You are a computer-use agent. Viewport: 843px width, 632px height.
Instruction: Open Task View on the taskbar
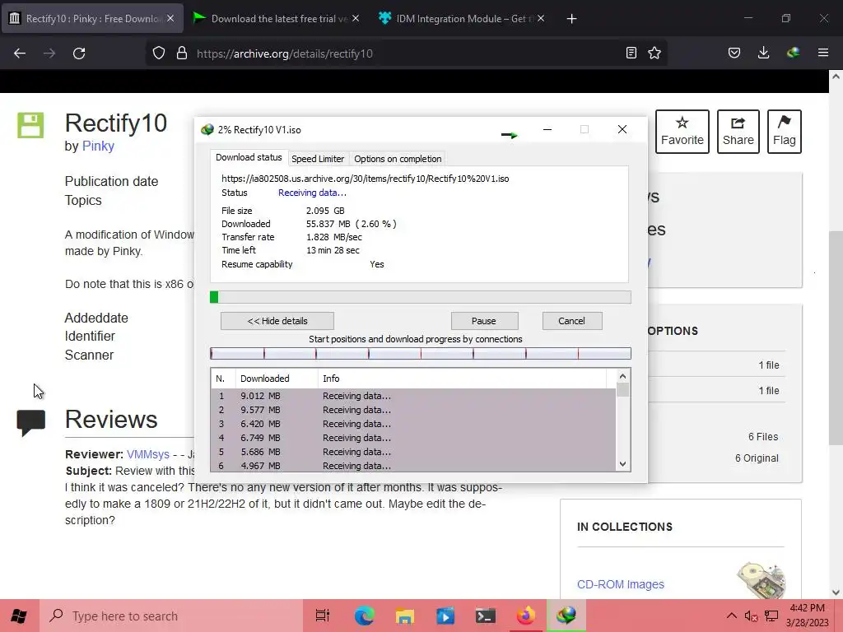coord(322,616)
